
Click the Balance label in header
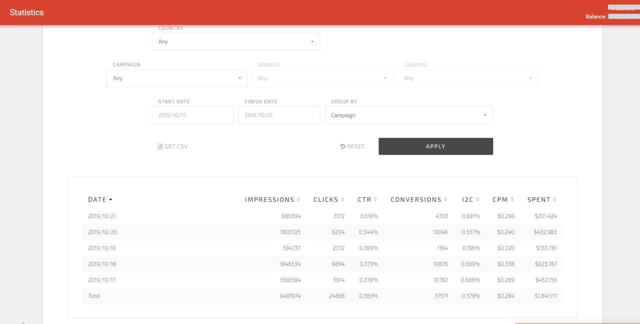pos(596,16)
